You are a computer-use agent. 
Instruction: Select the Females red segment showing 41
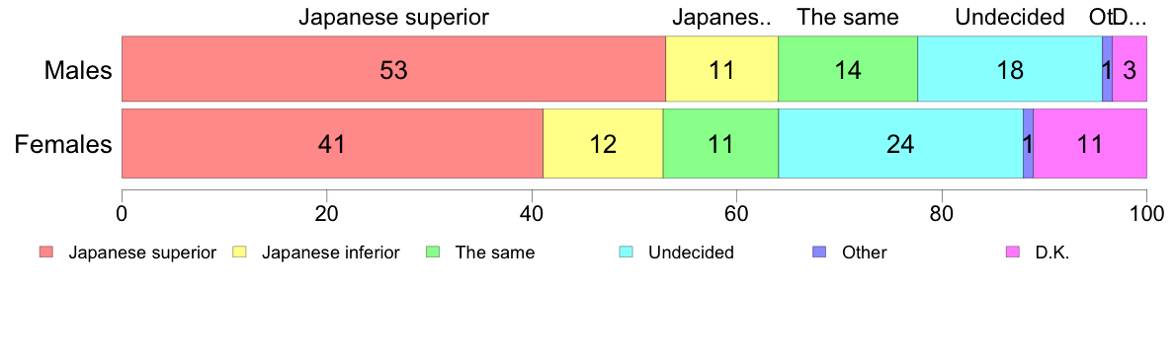pos(332,143)
